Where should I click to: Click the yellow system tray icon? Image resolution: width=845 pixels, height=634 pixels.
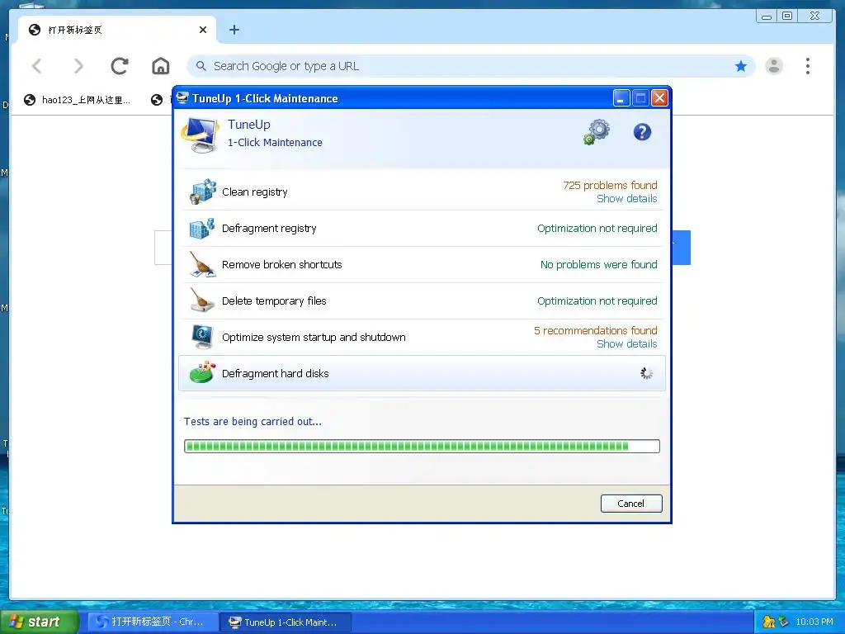pos(769,622)
